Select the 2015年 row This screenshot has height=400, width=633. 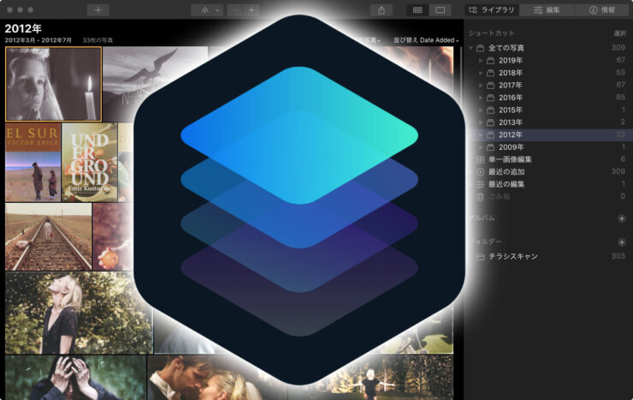coord(547,110)
